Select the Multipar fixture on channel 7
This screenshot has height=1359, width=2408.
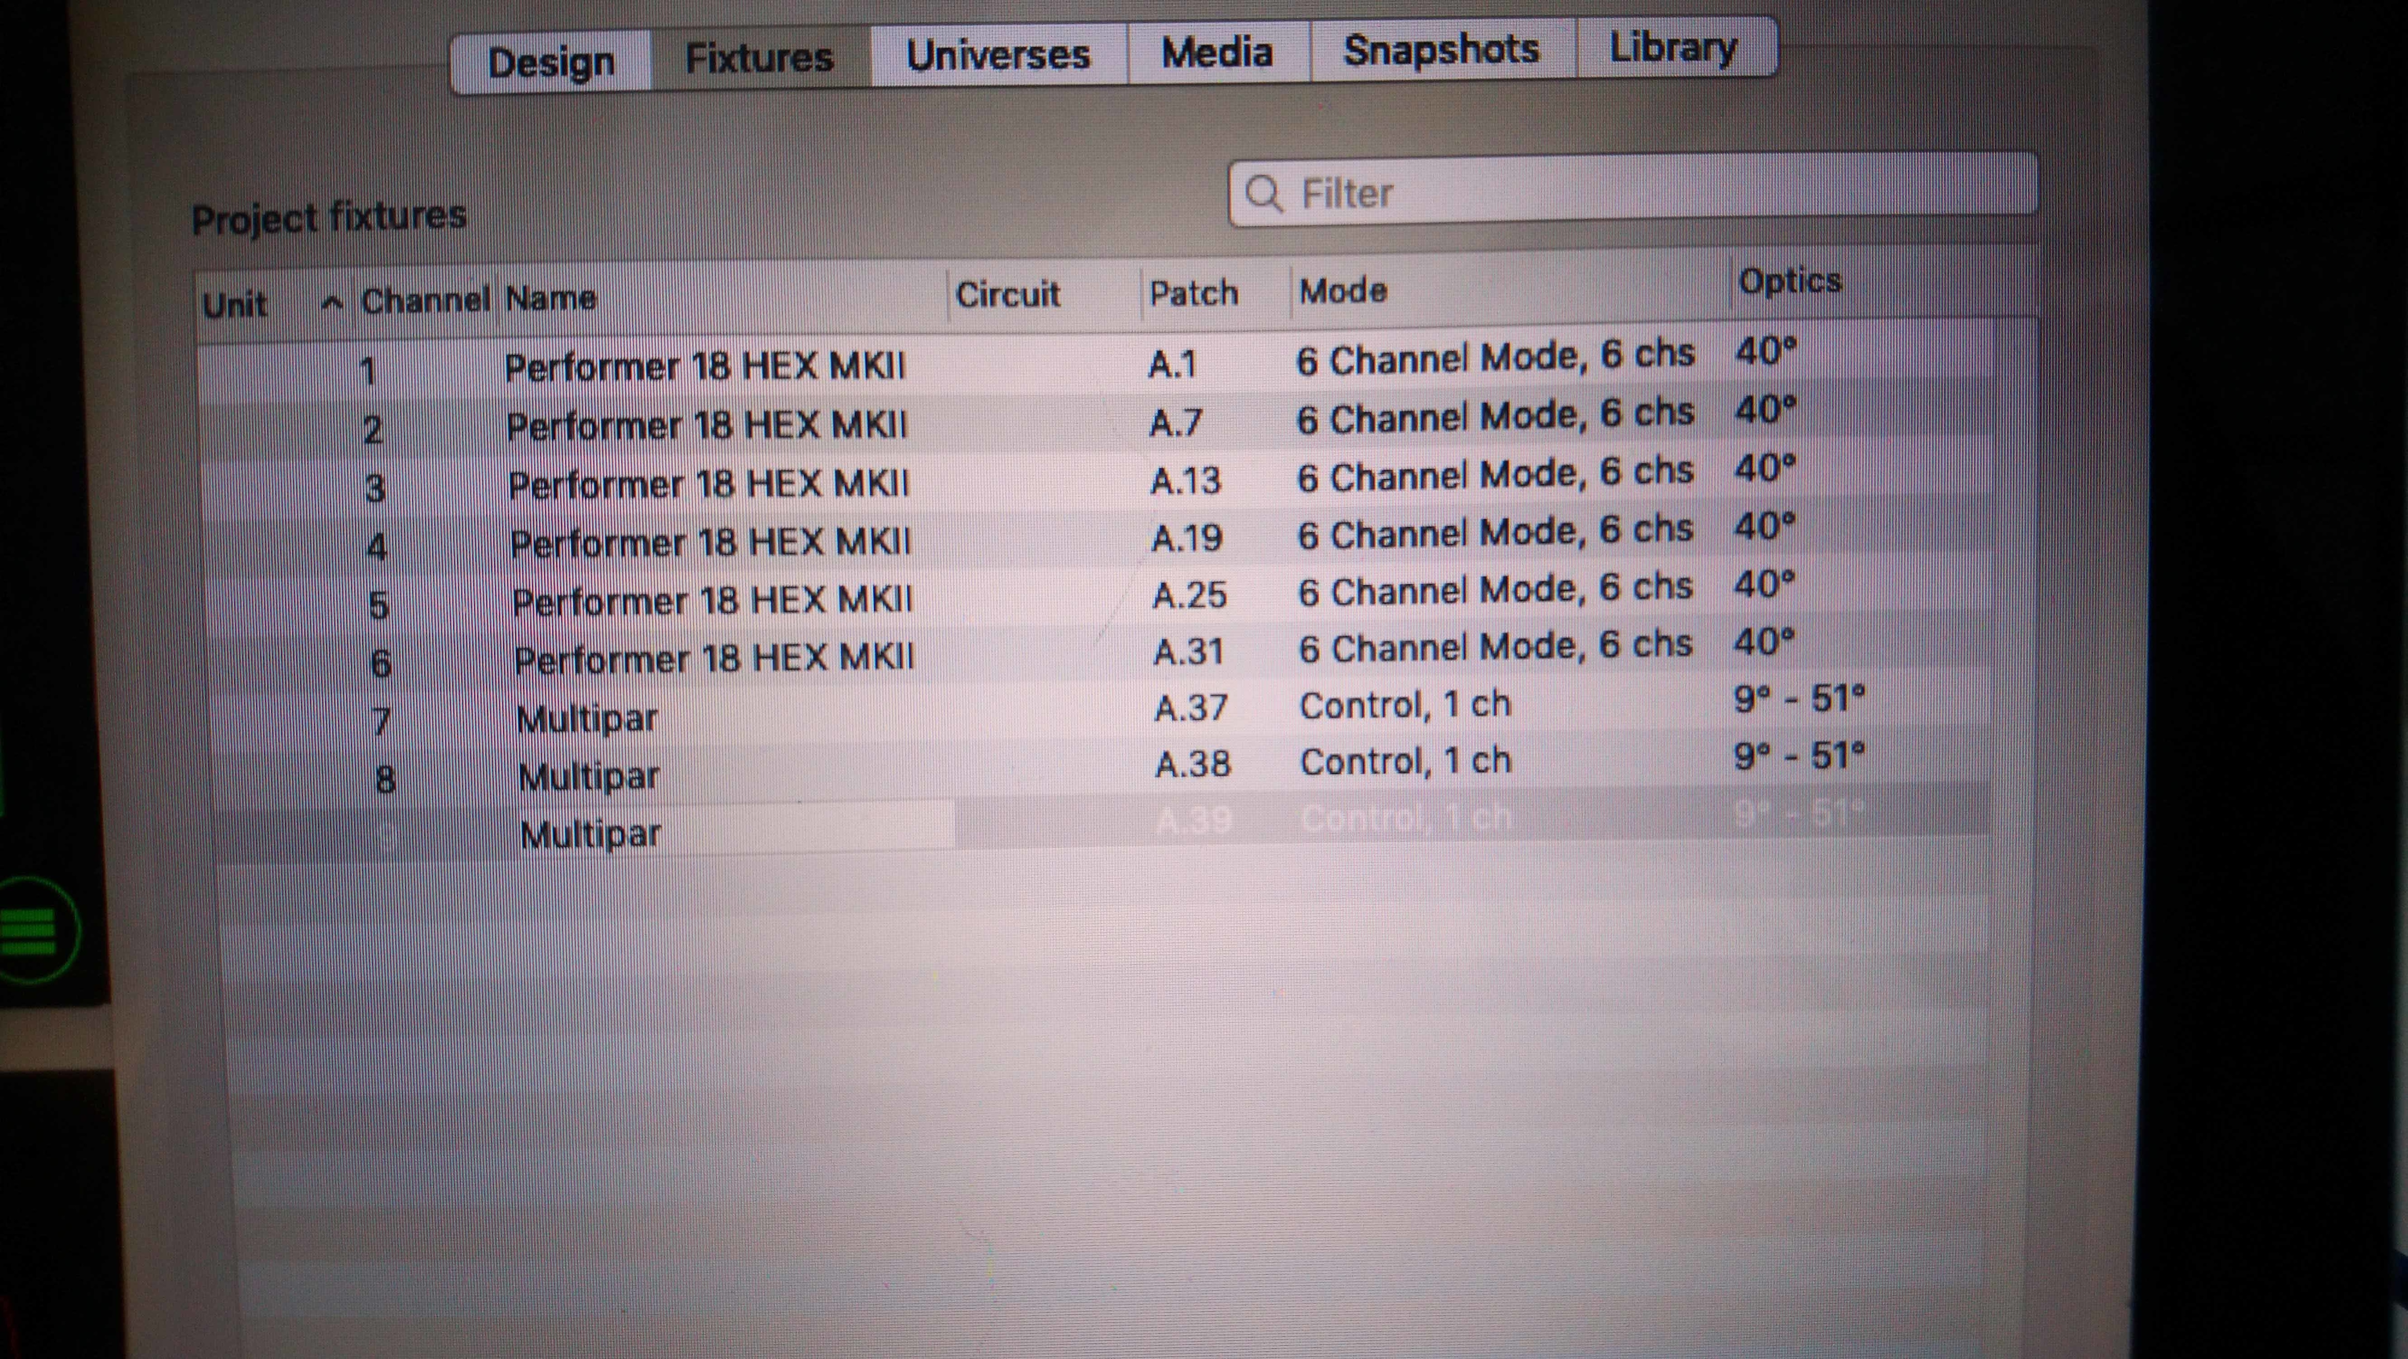[x=587, y=718]
